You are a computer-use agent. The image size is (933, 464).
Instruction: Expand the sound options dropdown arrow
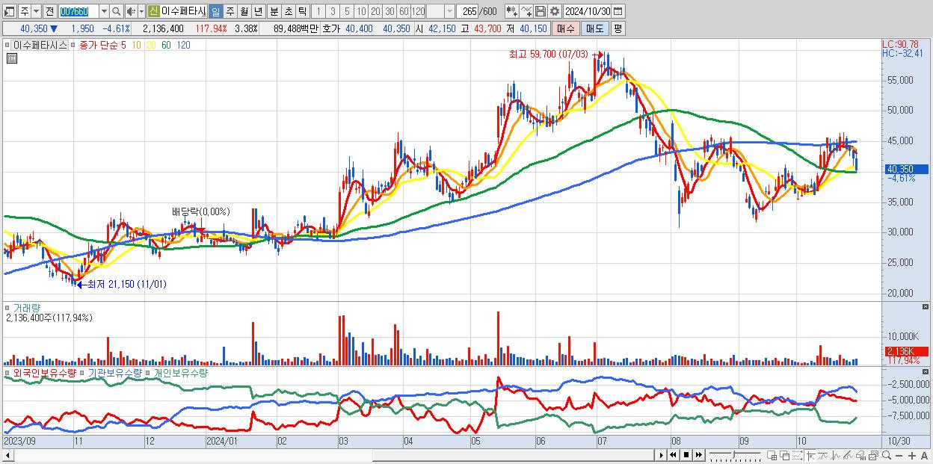[x=141, y=11]
